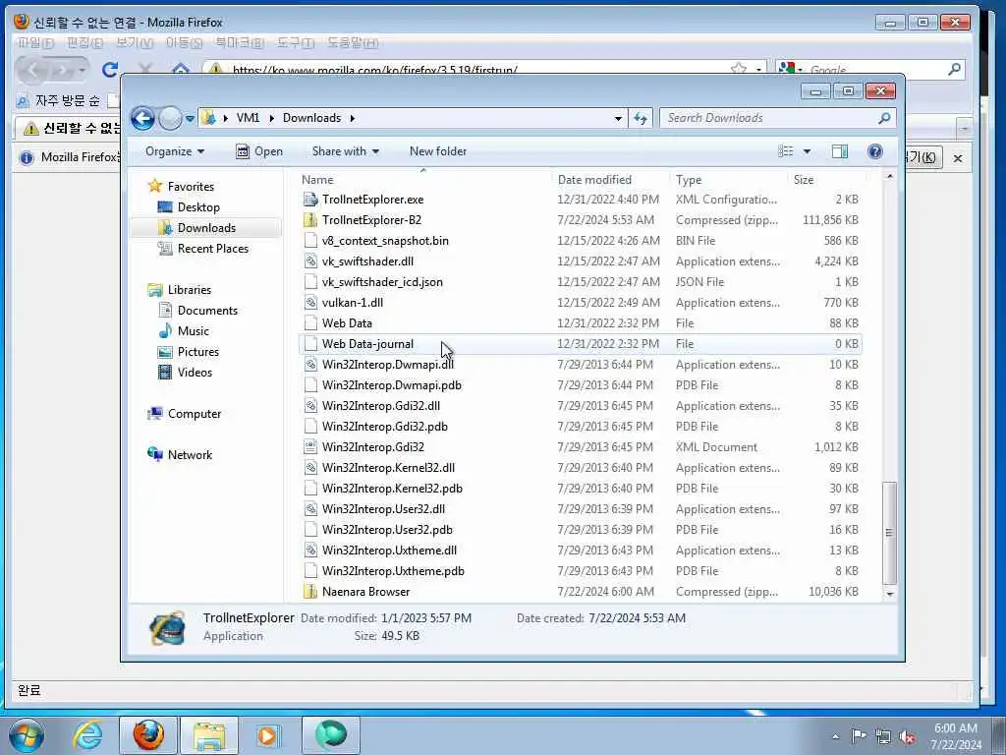
Task: Switch to Firefox on taskbar
Action: 148,735
